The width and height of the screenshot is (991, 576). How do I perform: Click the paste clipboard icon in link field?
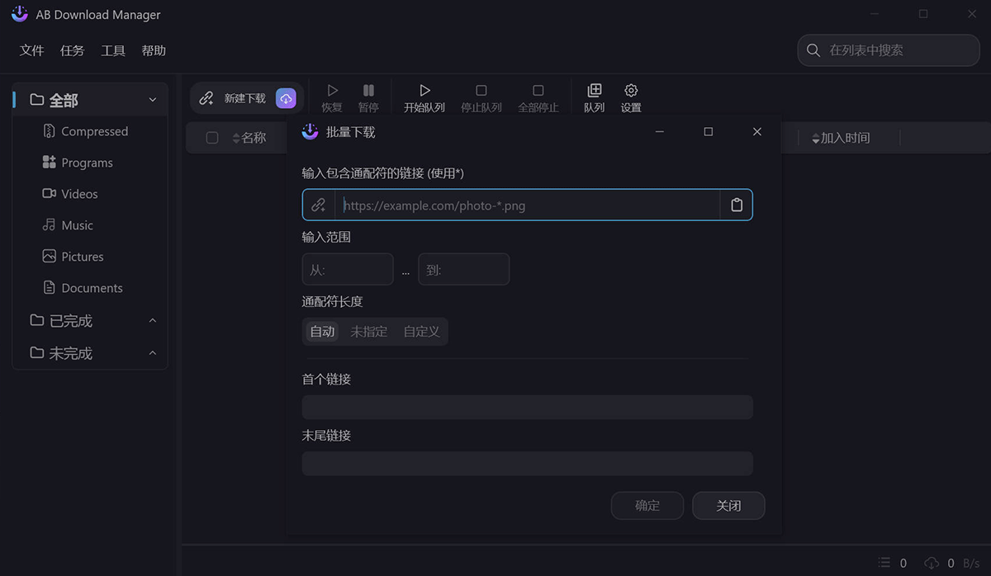(x=737, y=205)
